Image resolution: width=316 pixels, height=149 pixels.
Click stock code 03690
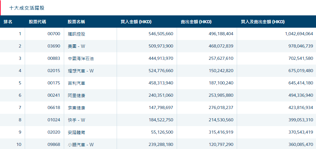coord(54,46)
